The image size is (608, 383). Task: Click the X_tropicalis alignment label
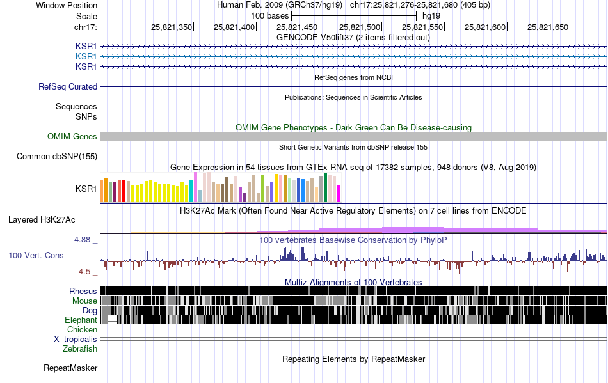point(76,340)
